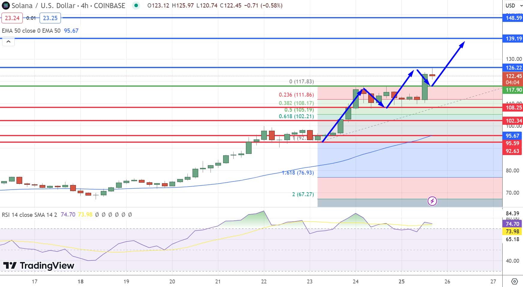Click the green market status dot
Image resolution: width=523 pixels, height=287 pixels.
[137, 5]
